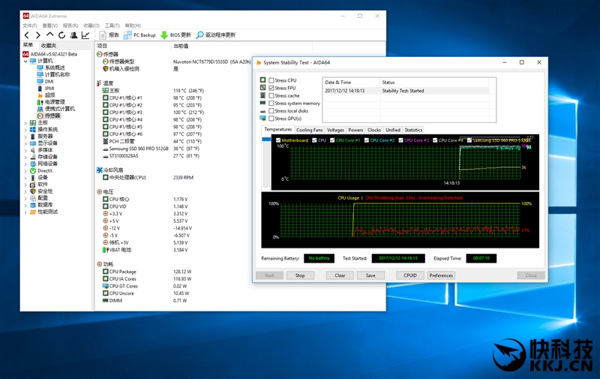Expand the 主板 tree node
The height and width of the screenshot is (379, 600).
click(x=25, y=123)
